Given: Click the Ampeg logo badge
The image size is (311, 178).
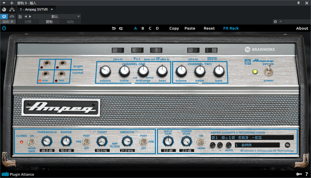Looking at the screenshot, I should [x=61, y=107].
